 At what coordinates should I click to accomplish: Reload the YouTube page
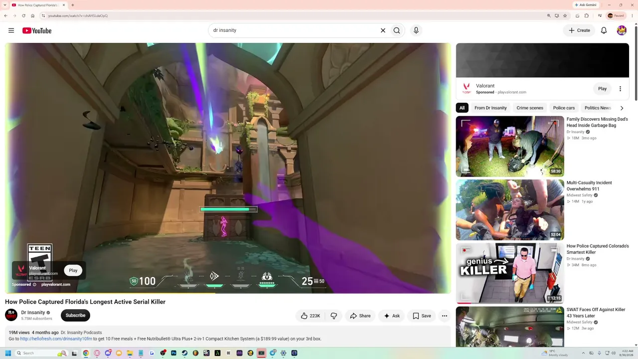pyautogui.click(x=23, y=15)
